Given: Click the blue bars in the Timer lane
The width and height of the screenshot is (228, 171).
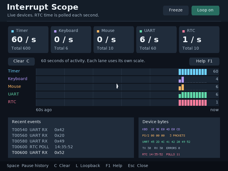Looking at the screenshot, I should [x=193, y=72].
